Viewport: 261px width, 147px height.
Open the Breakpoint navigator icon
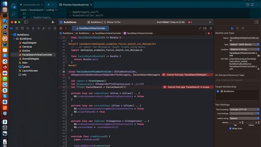coord(49,28)
